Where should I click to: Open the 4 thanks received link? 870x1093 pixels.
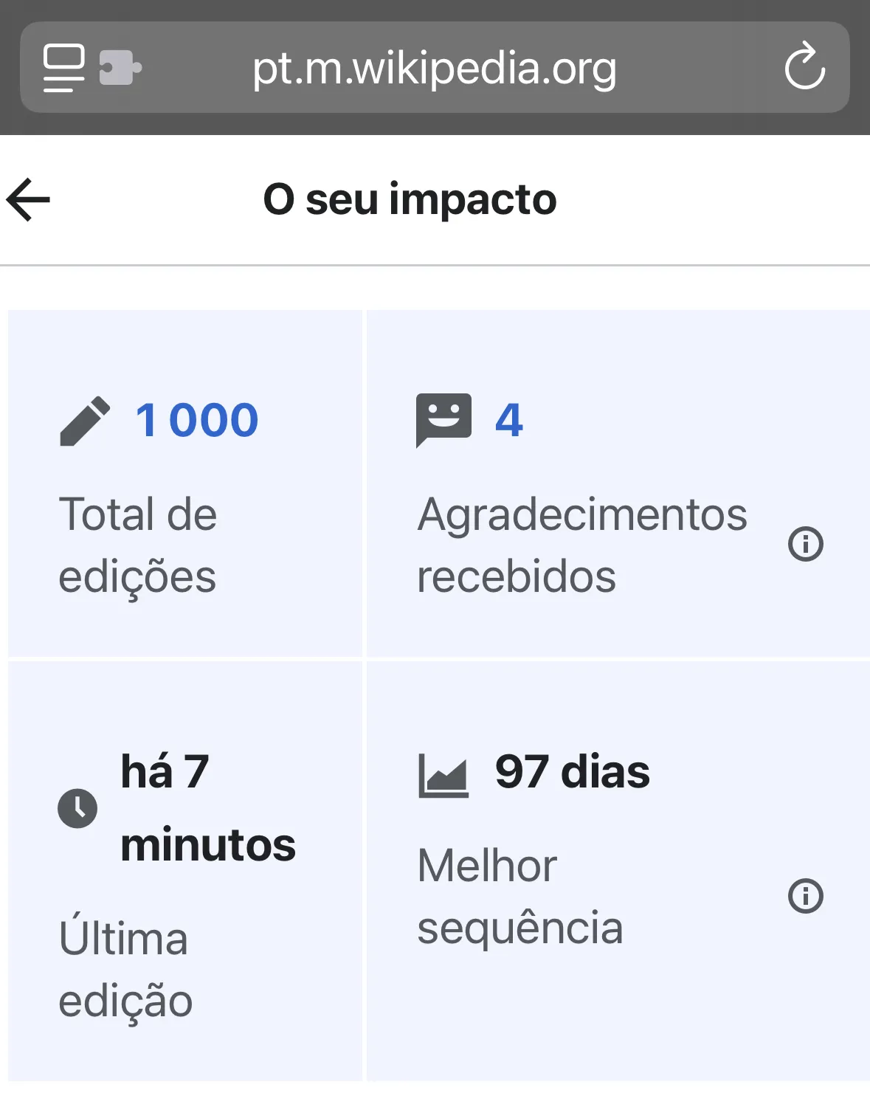pos(509,420)
